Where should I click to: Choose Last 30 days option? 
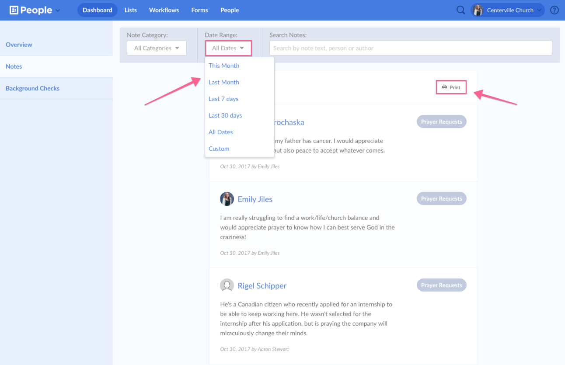click(225, 115)
